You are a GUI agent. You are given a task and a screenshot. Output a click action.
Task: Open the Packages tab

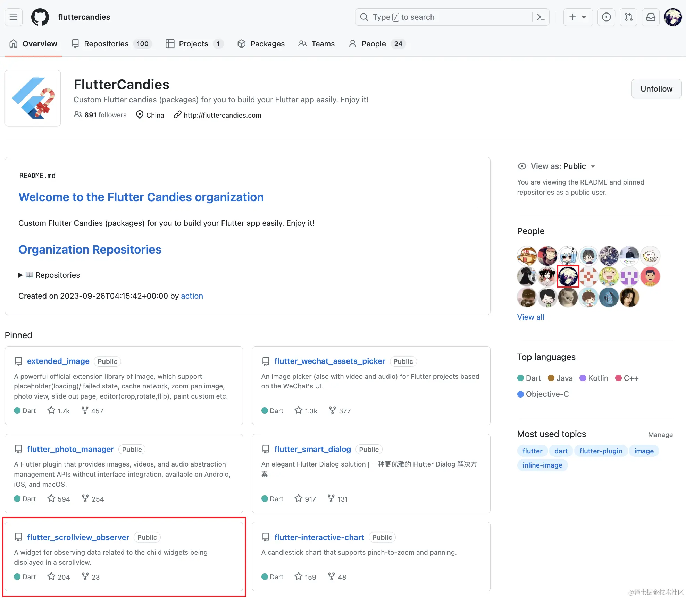click(x=261, y=44)
